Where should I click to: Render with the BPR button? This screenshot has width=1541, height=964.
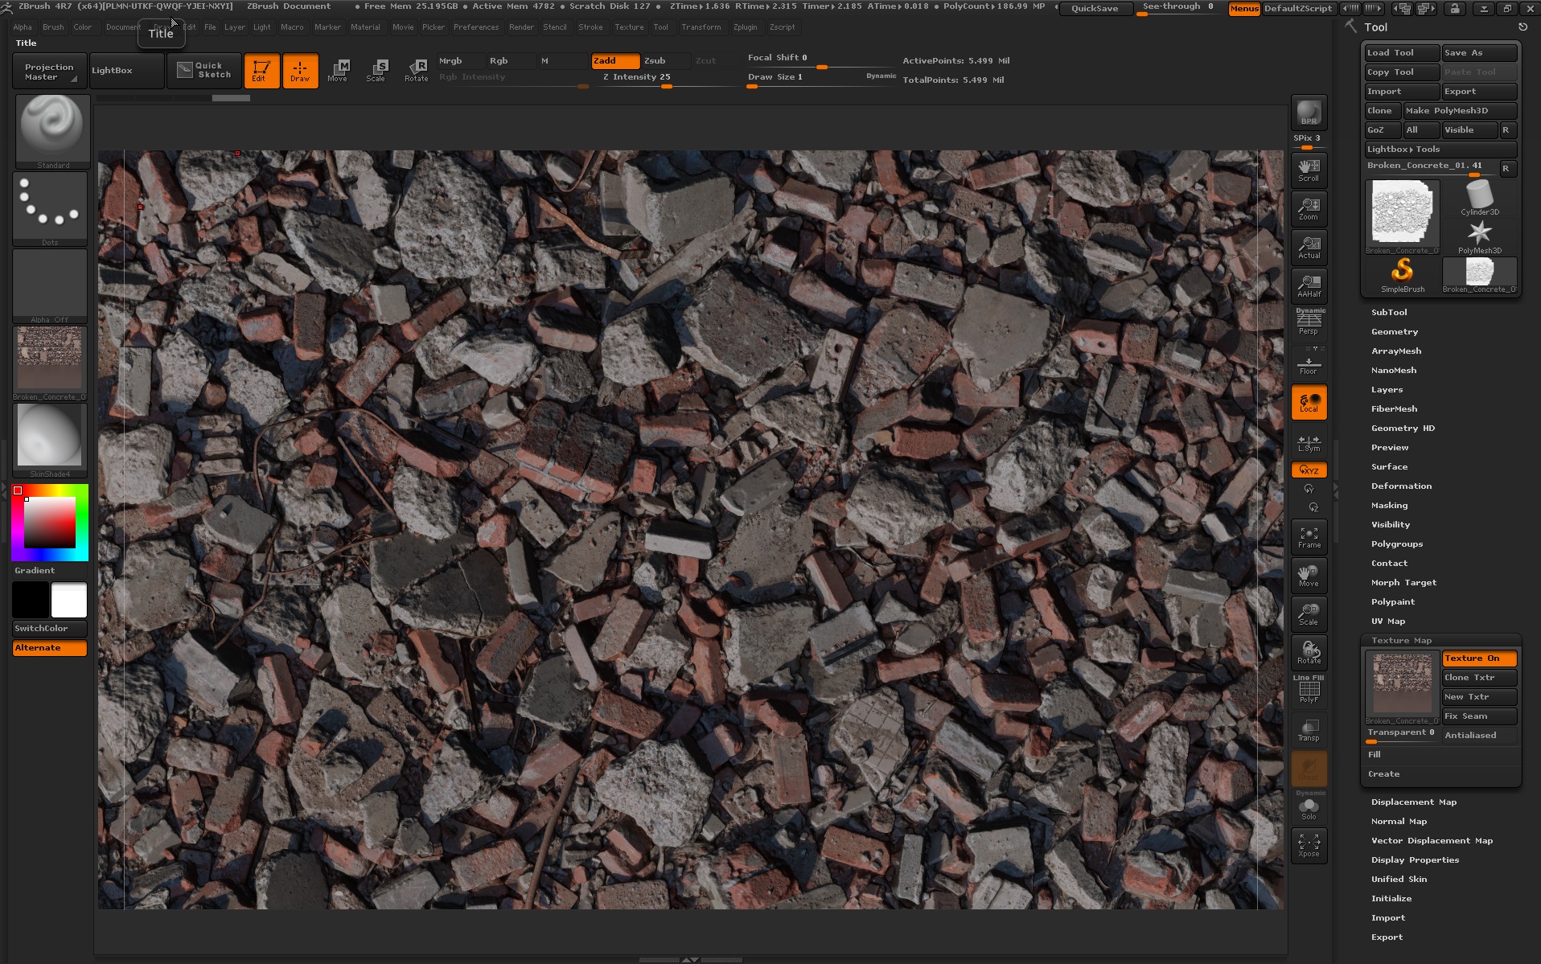point(1309,113)
